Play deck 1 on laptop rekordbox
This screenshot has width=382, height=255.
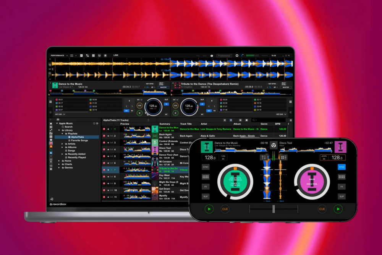tap(139, 113)
